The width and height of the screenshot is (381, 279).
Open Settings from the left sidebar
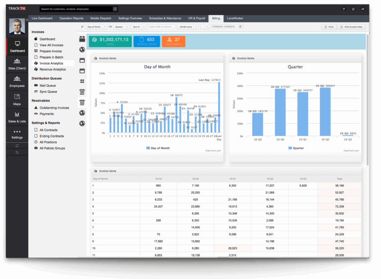[x=17, y=133]
